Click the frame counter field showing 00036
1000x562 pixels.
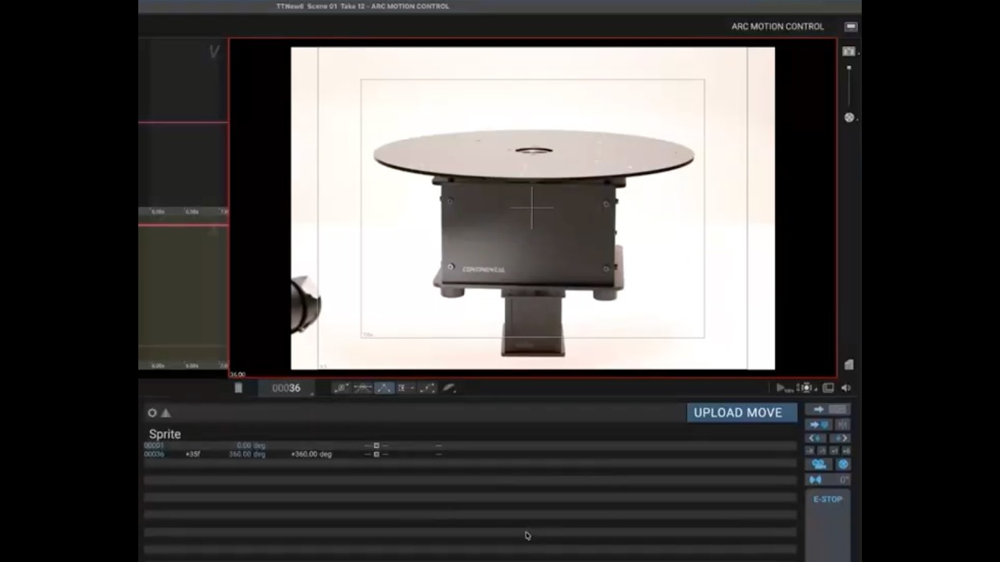286,388
